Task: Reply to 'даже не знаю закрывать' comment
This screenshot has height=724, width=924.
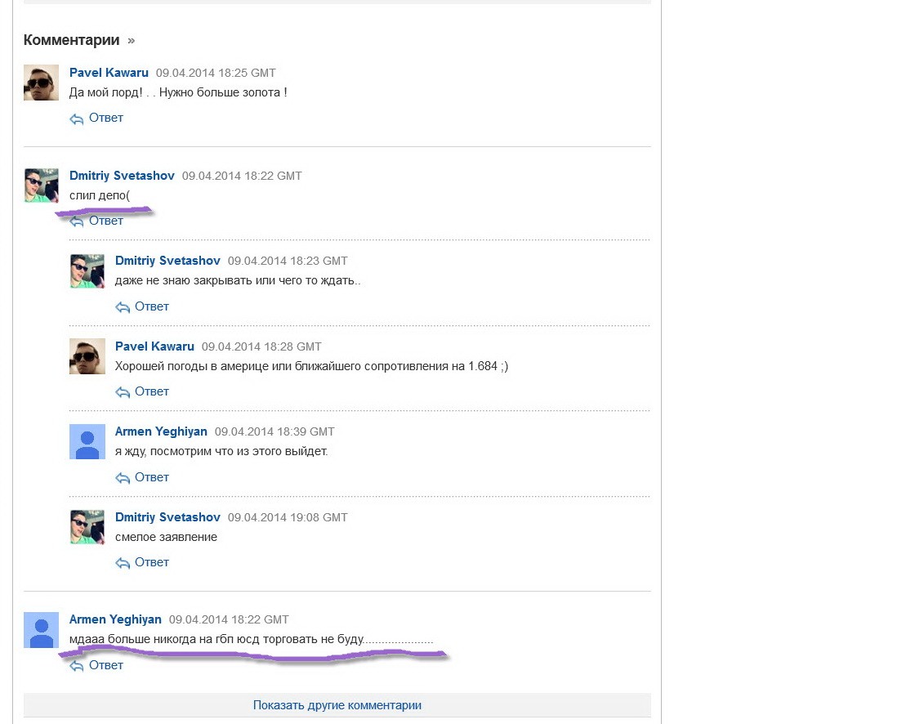Action: click(x=152, y=306)
